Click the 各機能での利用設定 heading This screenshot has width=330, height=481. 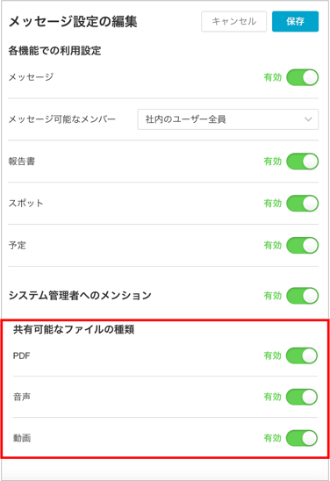tap(54, 51)
